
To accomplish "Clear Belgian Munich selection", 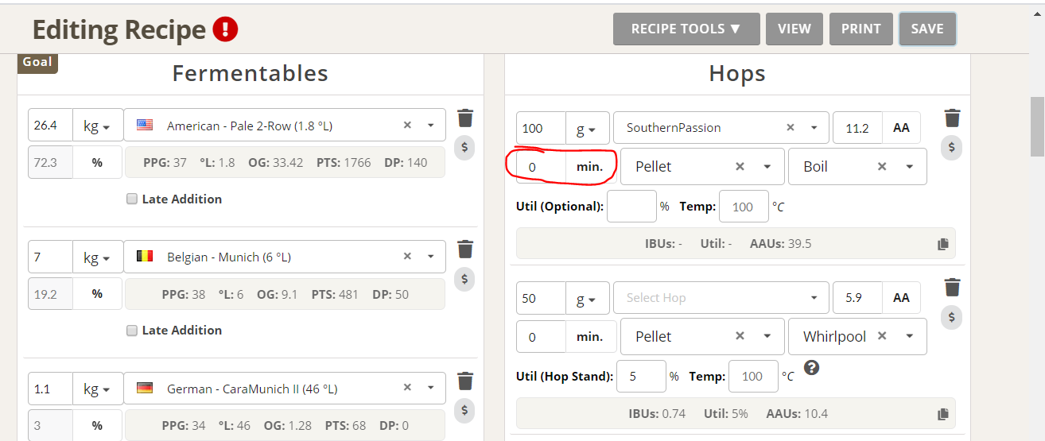I will click(x=407, y=257).
